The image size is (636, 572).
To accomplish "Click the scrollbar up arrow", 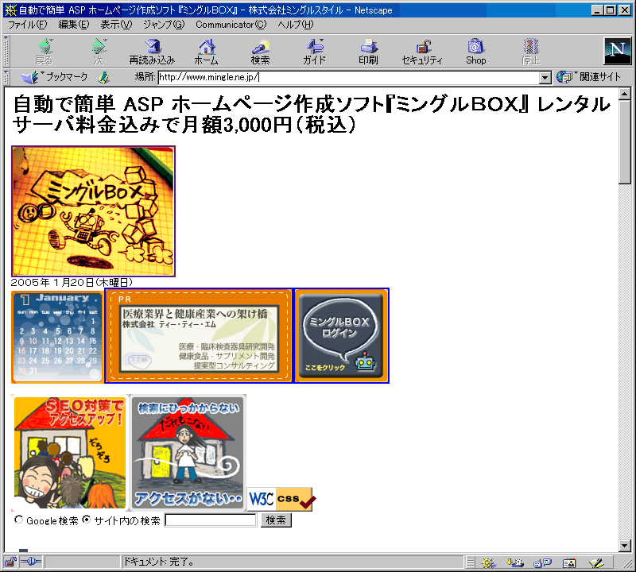I will click(625, 94).
